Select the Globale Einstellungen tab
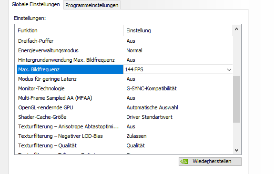Screen dimensions: 274x174 click(36, 5)
